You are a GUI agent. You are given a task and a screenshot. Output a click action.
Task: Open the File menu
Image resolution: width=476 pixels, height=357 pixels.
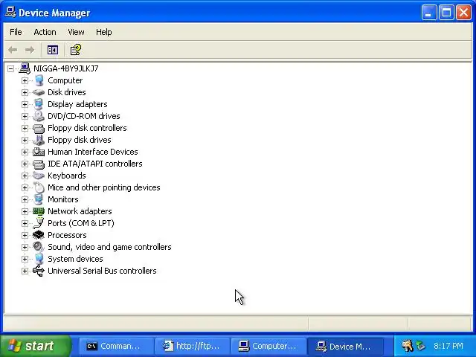(16, 32)
